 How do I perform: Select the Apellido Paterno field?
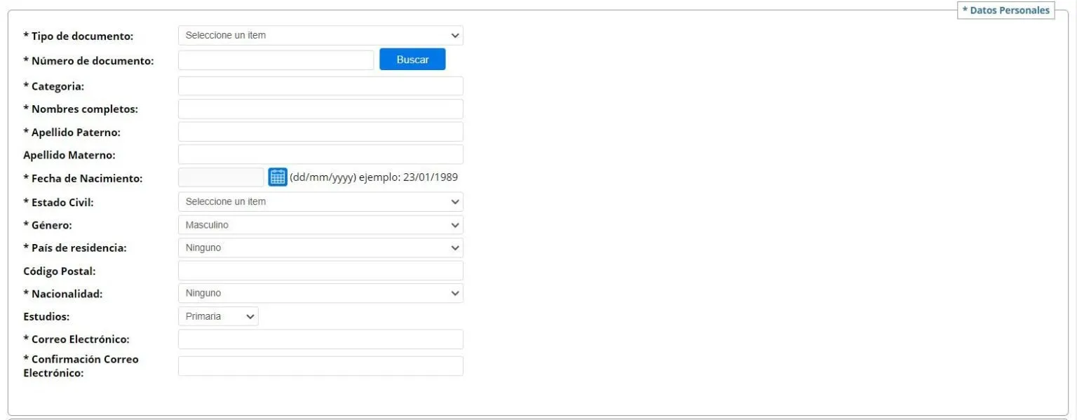(320, 132)
